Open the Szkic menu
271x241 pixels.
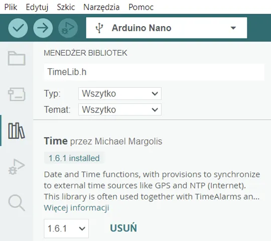(x=66, y=7)
